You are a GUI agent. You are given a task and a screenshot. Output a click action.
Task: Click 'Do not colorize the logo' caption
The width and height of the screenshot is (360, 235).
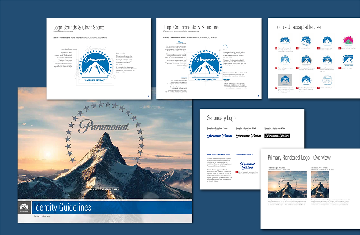click(x=349, y=48)
